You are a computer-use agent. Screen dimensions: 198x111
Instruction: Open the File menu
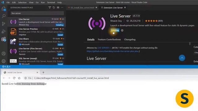[8, 2]
